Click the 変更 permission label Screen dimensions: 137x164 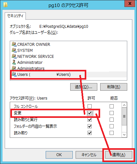tap(18, 113)
